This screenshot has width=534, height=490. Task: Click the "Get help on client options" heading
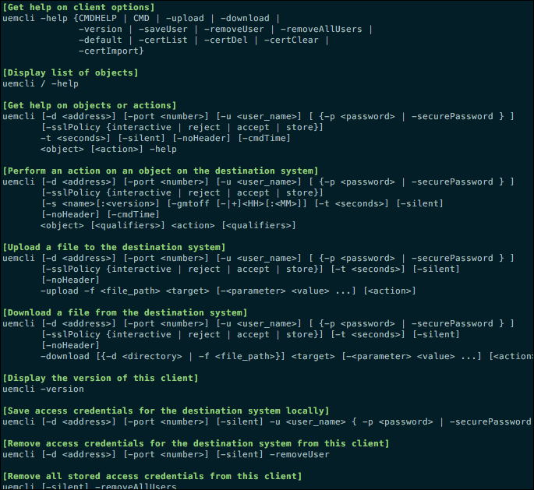79,7
